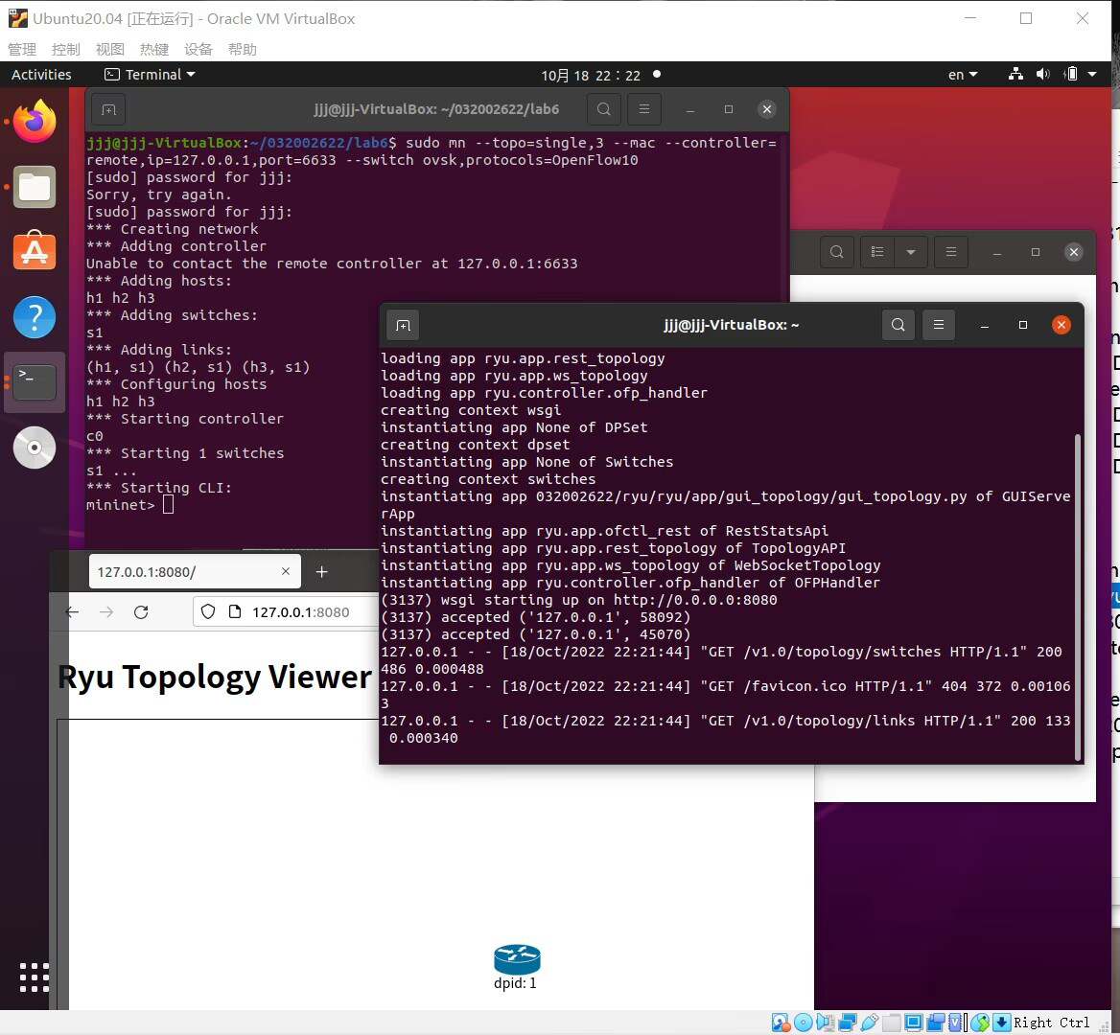Click the VirtualBox audio status icon

tap(826, 1023)
